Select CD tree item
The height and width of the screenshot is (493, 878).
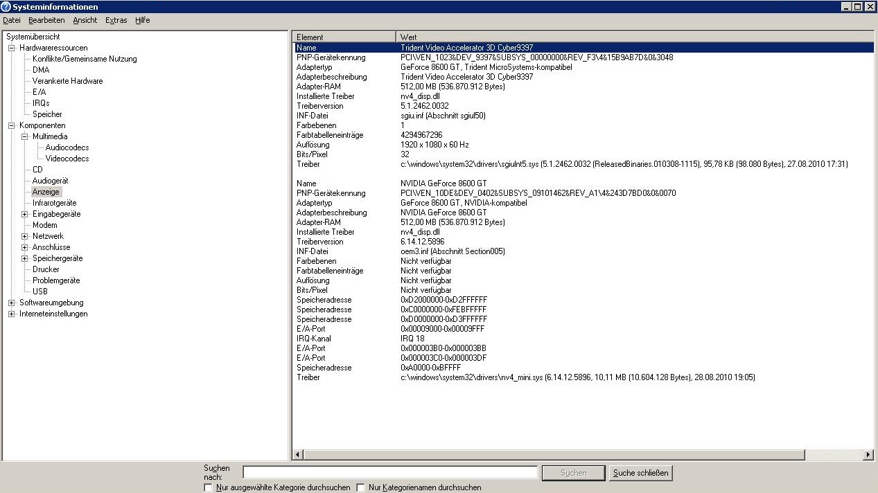37,170
